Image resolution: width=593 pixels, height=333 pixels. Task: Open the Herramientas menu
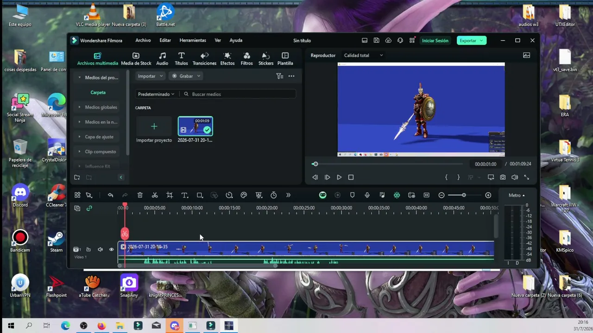coord(193,40)
